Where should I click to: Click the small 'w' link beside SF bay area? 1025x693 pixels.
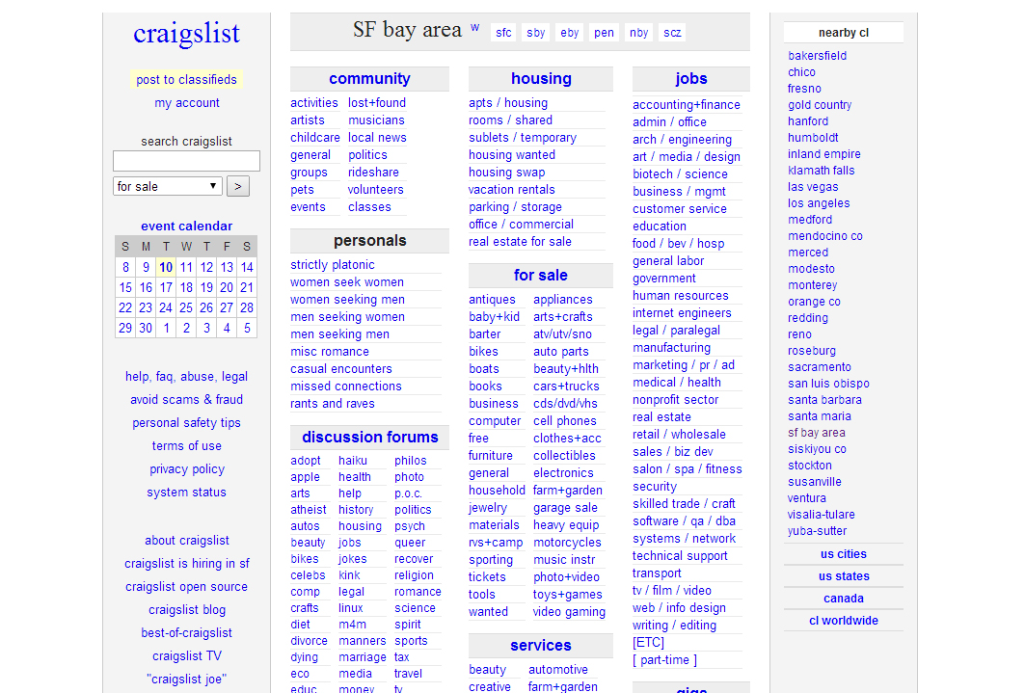(475, 27)
